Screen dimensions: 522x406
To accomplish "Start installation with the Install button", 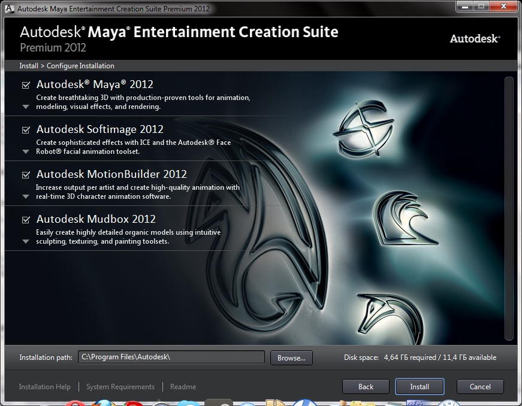I will (420, 387).
